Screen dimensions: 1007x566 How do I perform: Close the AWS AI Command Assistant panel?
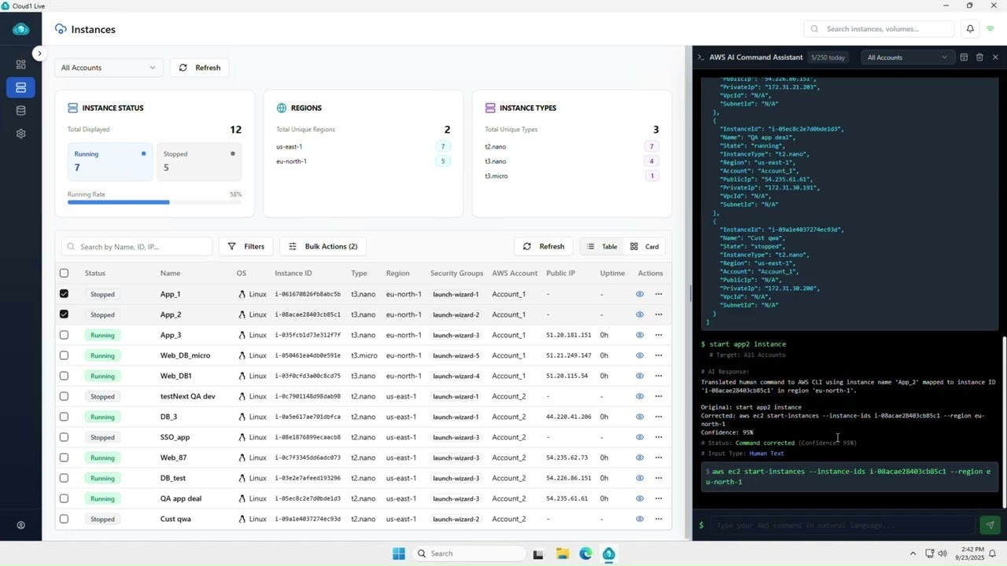pos(995,57)
